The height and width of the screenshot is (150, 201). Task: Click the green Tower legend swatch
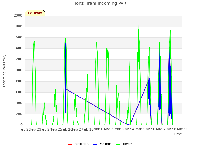click(x=118, y=144)
